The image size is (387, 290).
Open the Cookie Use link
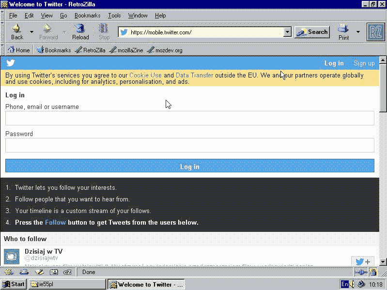point(145,75)
